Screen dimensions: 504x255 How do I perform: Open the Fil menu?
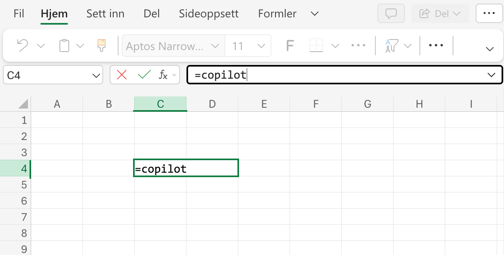19,14
